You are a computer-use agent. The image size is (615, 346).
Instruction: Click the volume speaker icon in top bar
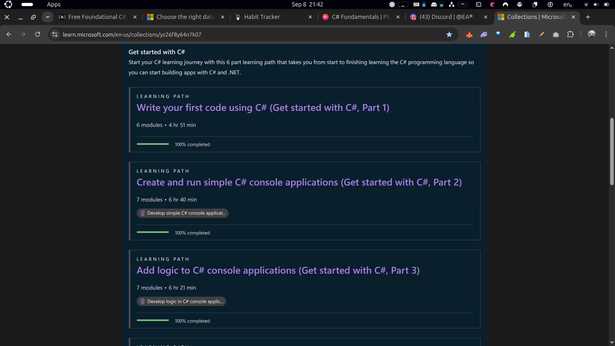pyautogui.click(x=596, y=5)
